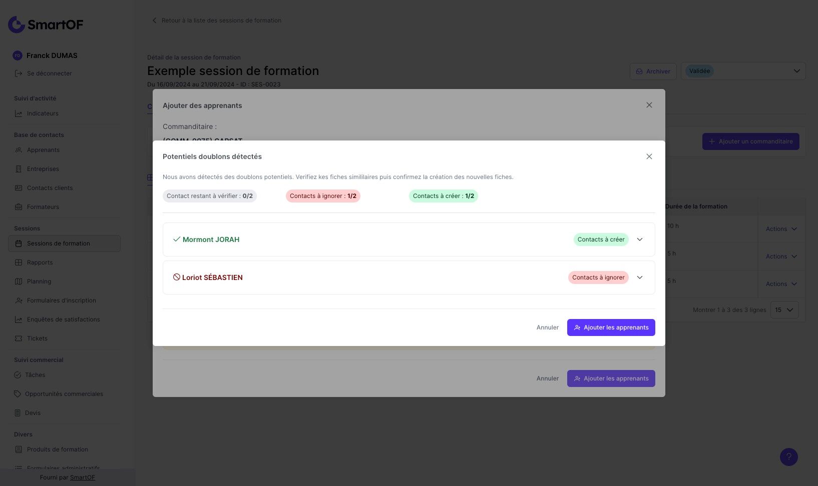Click the green checkmark beside Mormont JORAH

click(177, 239)
